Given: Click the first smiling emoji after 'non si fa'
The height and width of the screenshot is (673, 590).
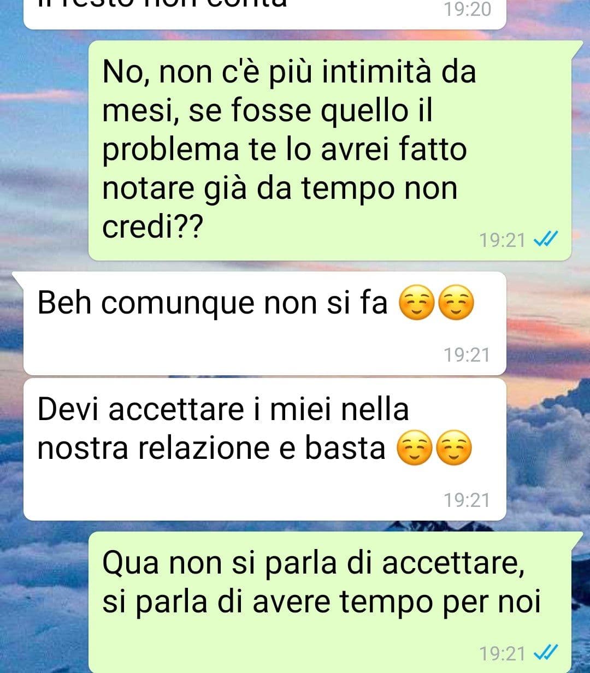Looking at the screenshot, I should pos(417,304).
